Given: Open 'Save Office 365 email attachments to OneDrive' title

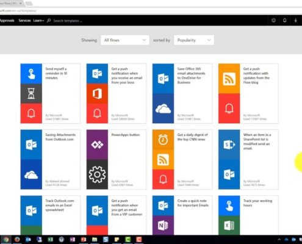Looking at the screenshot, I should (x=192, y=76).
